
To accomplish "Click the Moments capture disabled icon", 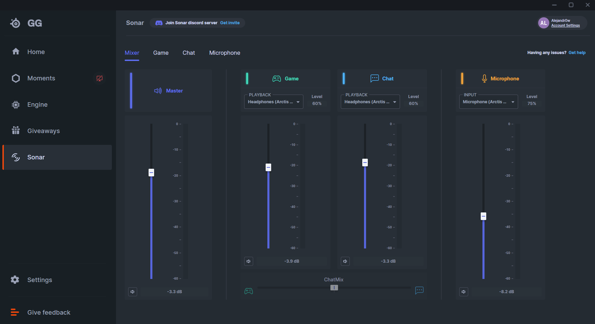I will click(x=99, y=78).
